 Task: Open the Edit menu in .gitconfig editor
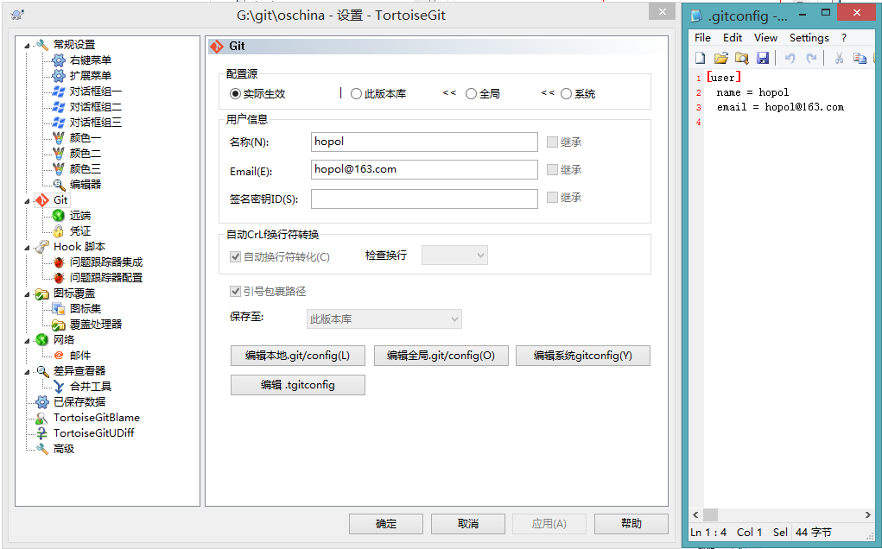[x=733, y=38]
